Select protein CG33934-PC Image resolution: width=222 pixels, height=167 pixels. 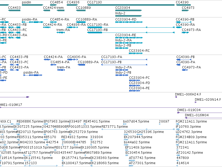(x=135, y=80)
